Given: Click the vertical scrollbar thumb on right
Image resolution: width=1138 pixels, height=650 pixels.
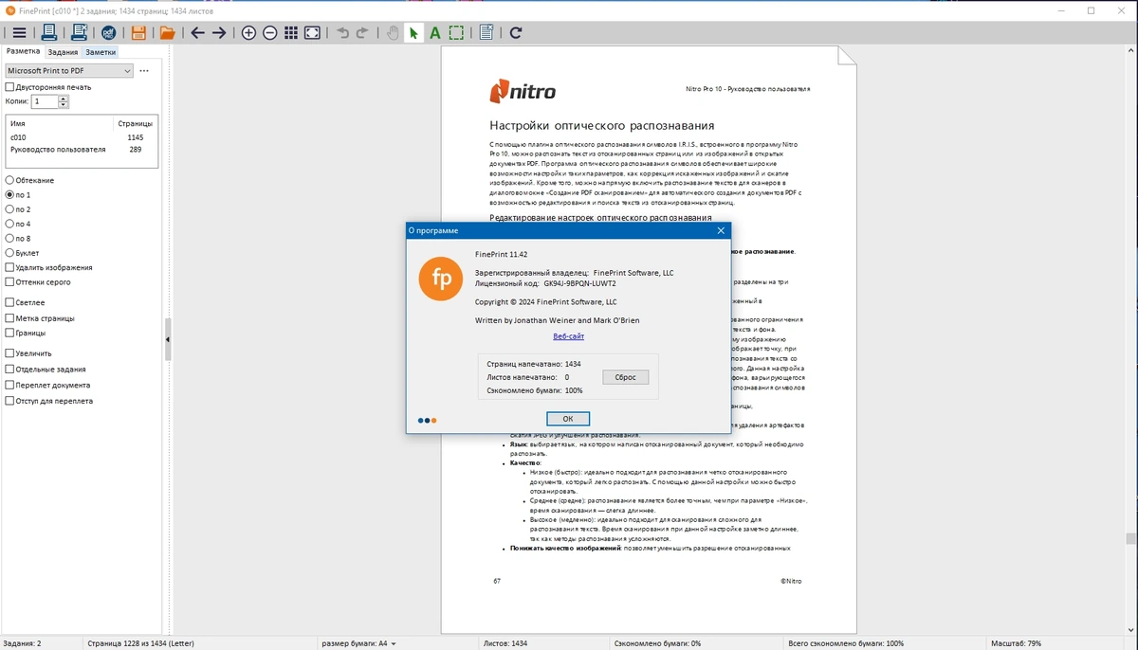Looking at the screenshot, I should [x=1131, y=538].
